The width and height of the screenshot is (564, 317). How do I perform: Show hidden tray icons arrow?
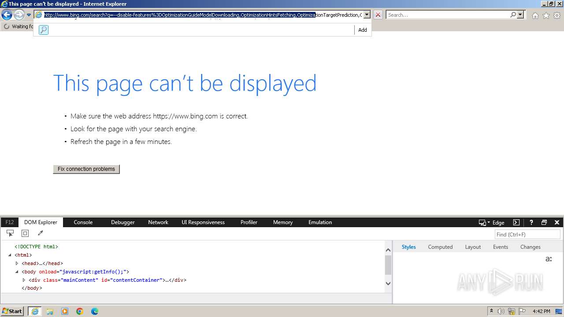[x=491, y=311]
